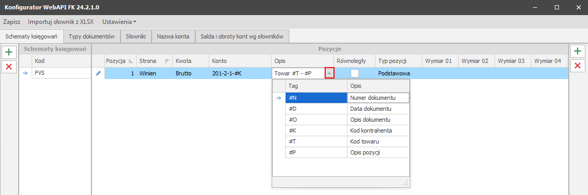Click the popup resize grip at bottom corner

pos(405,183)
